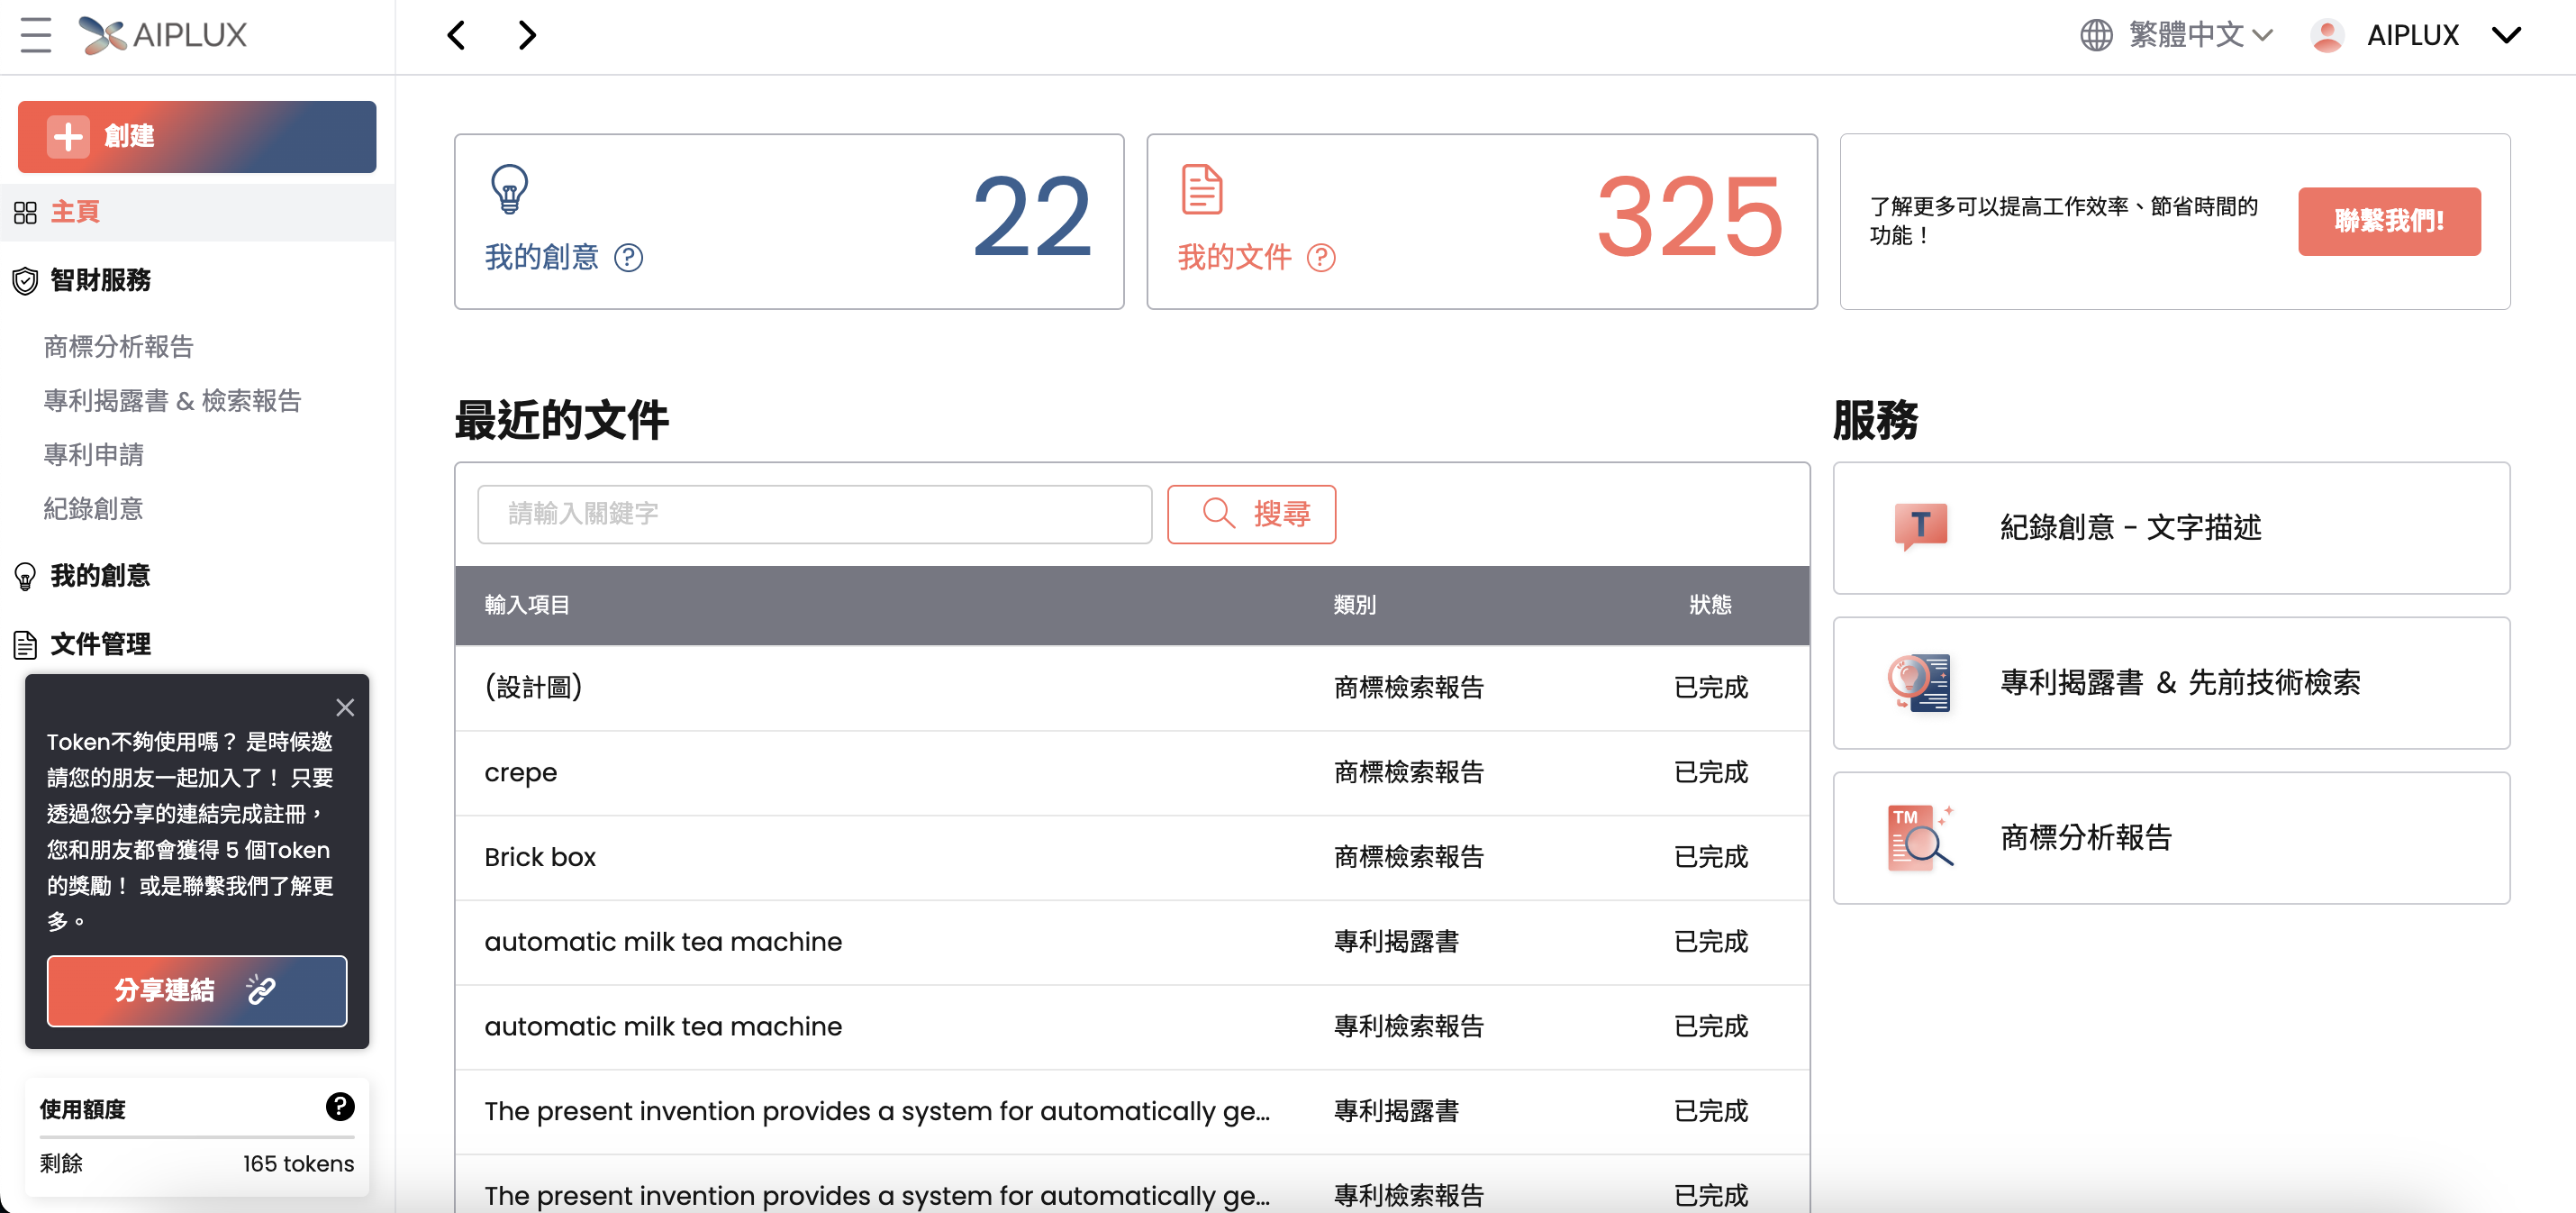The width and height of the screenshot is (2576, 1213).
Task: Click the help icon beside 使用額度
Action: [340, 1106]
